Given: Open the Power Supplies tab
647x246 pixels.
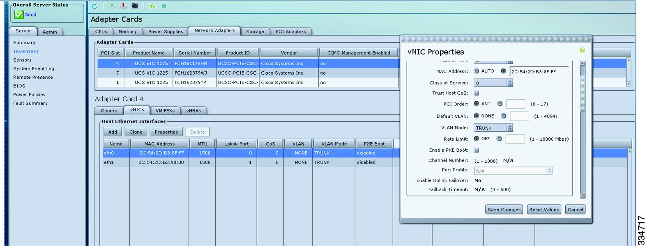Looking at the screenshot, I should pyautogui.click(x=166, y=32).
